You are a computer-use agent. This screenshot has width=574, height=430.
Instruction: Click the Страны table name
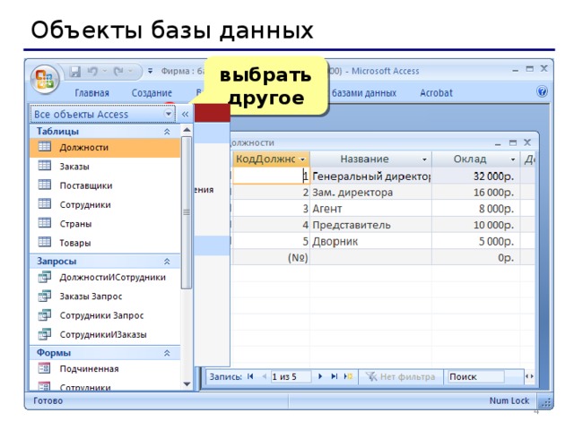pos(75,223)
